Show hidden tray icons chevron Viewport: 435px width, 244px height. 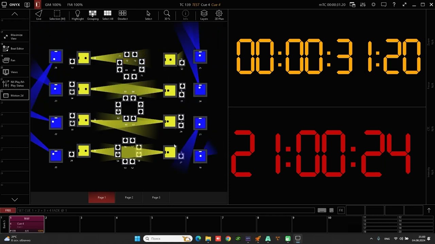370,239
